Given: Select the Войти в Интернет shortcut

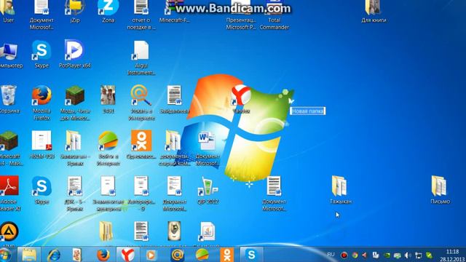Looking at the screenshot, I should tap(108, 148).
